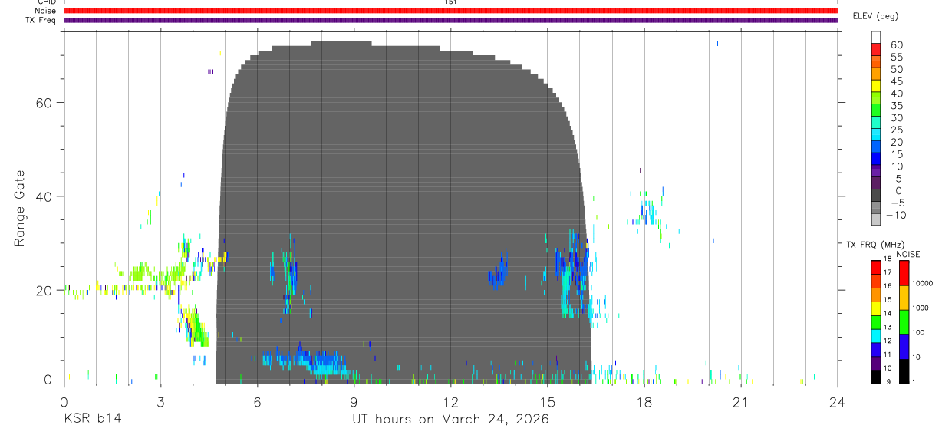Select the red ELEV colorbar segment below 60
Image resolution: width=942 pixels, height=435 pixels.
point(876,48)
